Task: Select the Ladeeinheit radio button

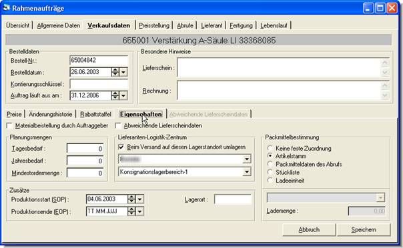Action: point(270,181)
